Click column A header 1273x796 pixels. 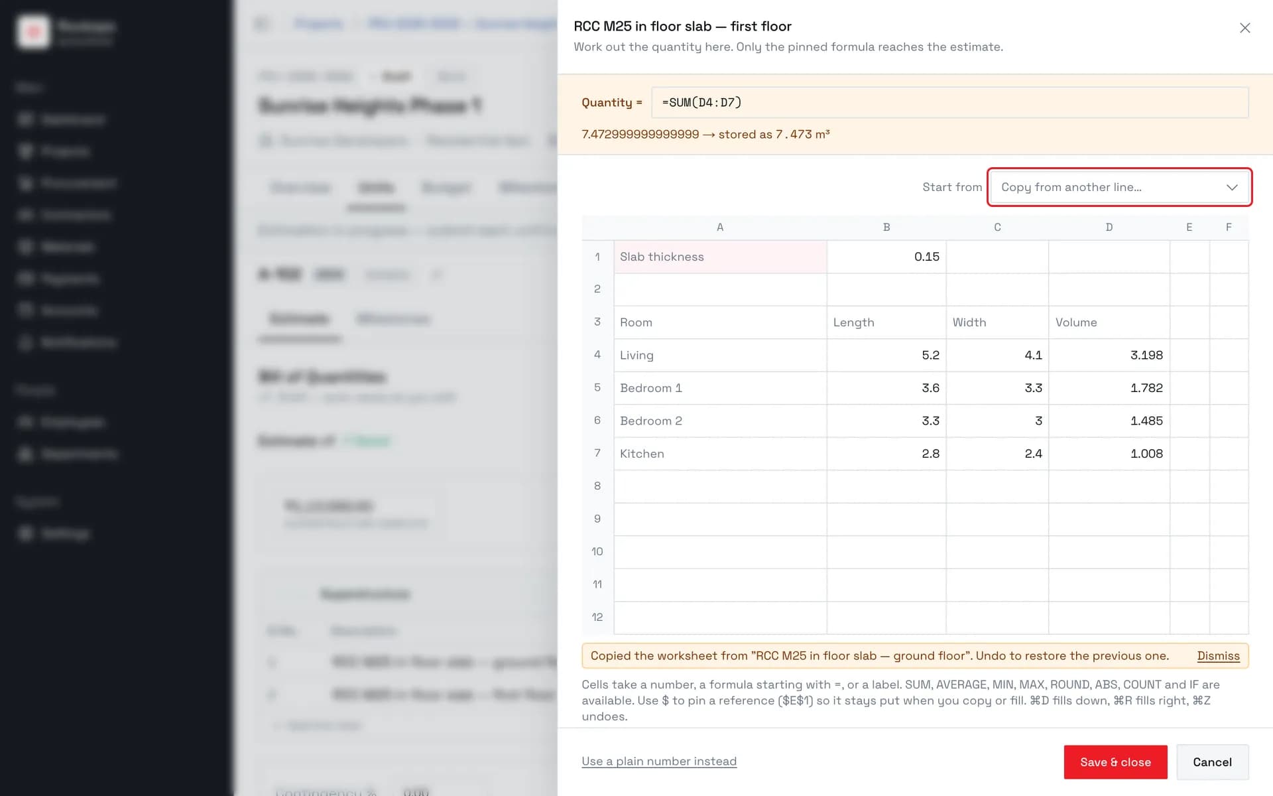(x=720, y=228)
